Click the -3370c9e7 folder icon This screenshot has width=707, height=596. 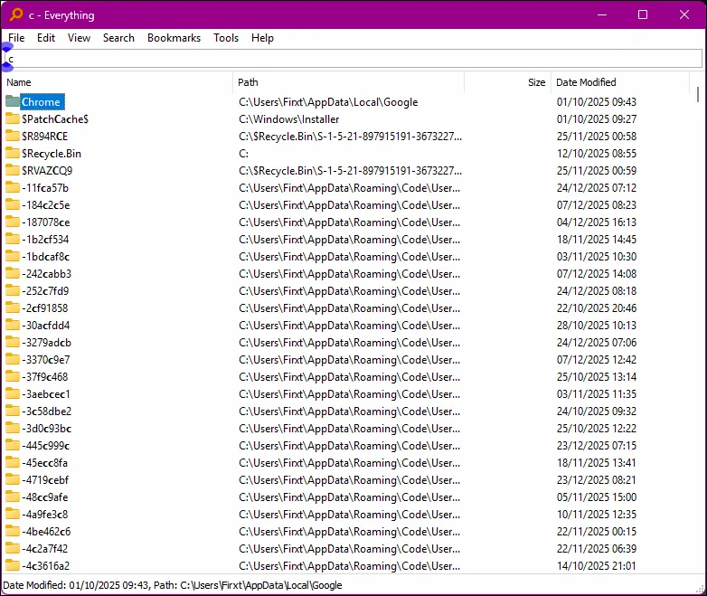tap(13, 359)
